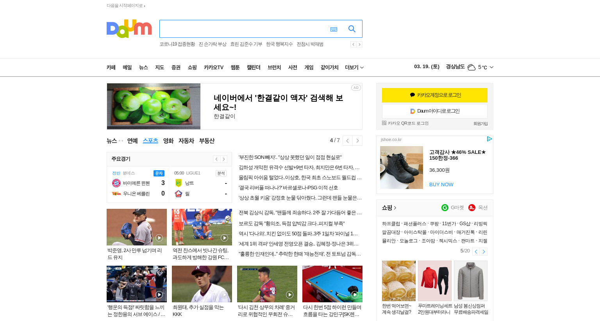Show previous matches in 주요경기 box
This screenshot has width=600, height=321.
tap(216, 159)
